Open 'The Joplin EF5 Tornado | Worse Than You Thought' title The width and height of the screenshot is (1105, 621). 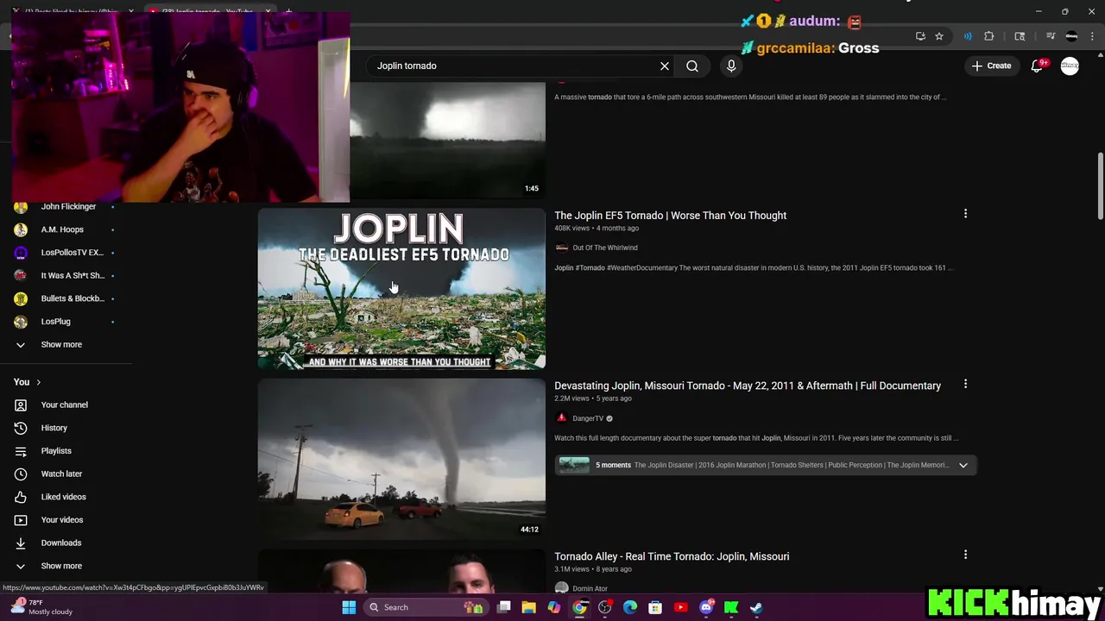pos(670,216)
